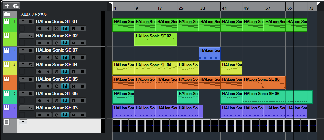Open channel settings (e) for HALion Sonic SE 04

pyautogui.click(x=56, y=72)
